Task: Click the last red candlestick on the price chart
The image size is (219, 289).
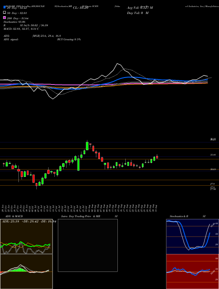Action: 157,157
